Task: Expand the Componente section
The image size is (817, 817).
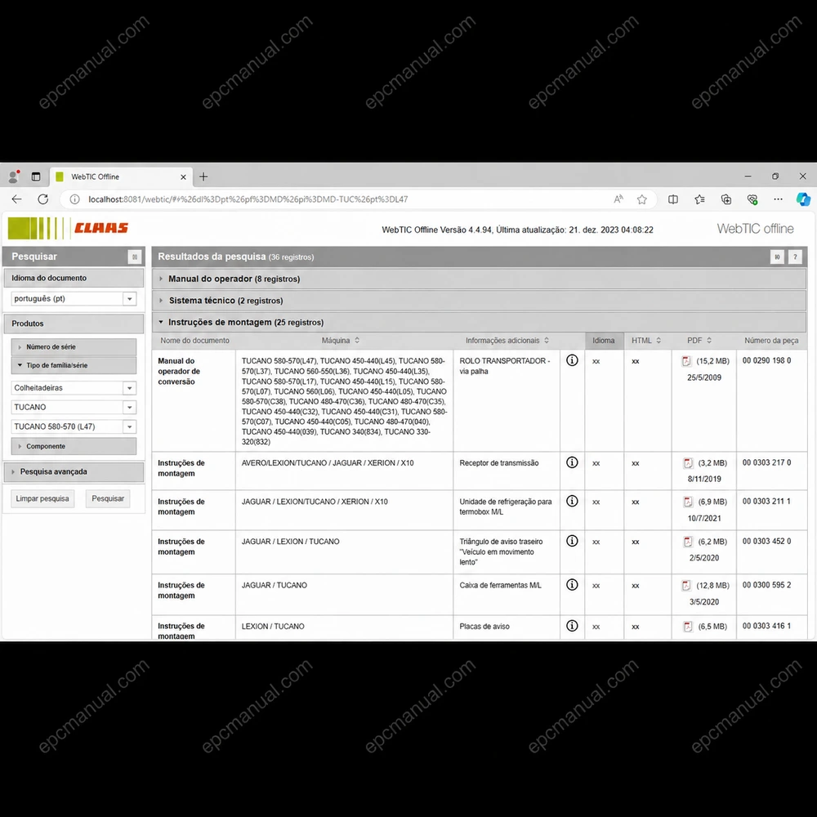Action: pos(74,446)
